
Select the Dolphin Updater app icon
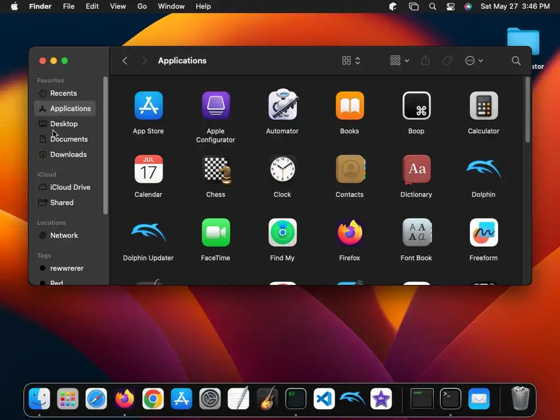point(149,232)
